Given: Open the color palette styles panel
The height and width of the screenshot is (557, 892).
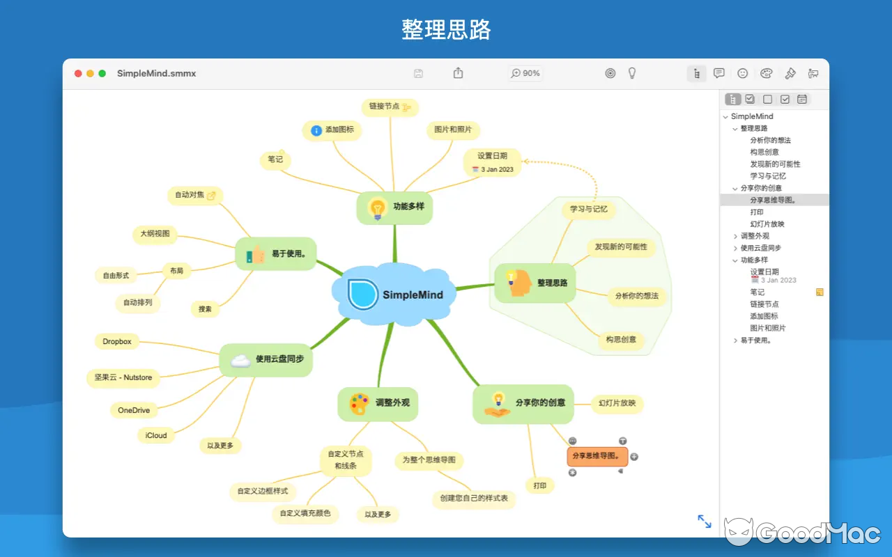Looking at the screenshot, I should coord(766,73).
